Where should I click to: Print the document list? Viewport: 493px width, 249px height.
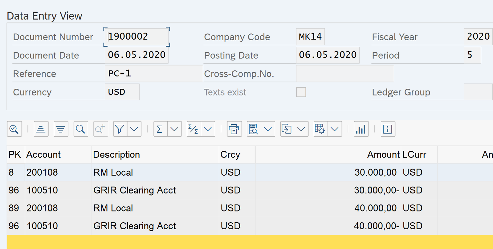(x=234, y=129)
